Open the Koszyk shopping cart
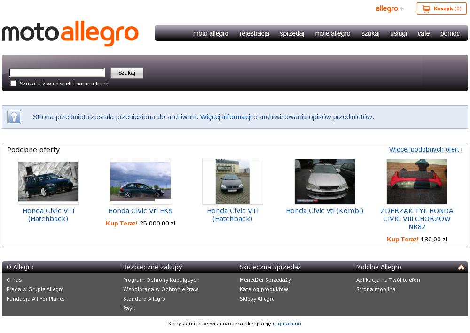 tap(441, 8)
